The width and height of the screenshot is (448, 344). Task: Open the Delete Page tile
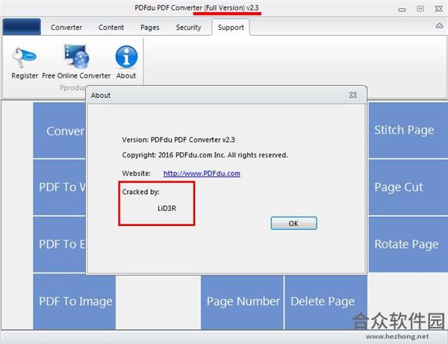tap(326, 301)
